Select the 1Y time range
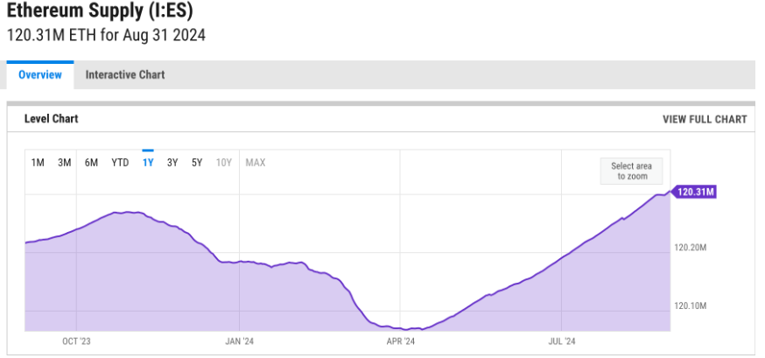This screenshot has width=765, height=358. pyautogui.click(x=148, y=163)
